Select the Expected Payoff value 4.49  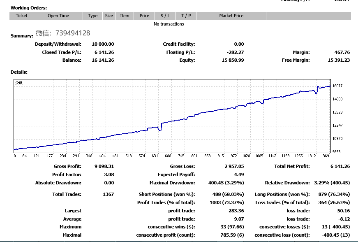click(x=239, y=175)
